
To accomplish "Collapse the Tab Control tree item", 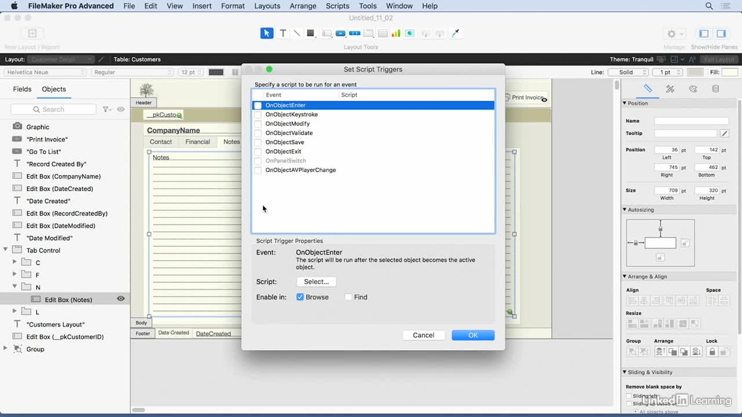I will 6,250.
